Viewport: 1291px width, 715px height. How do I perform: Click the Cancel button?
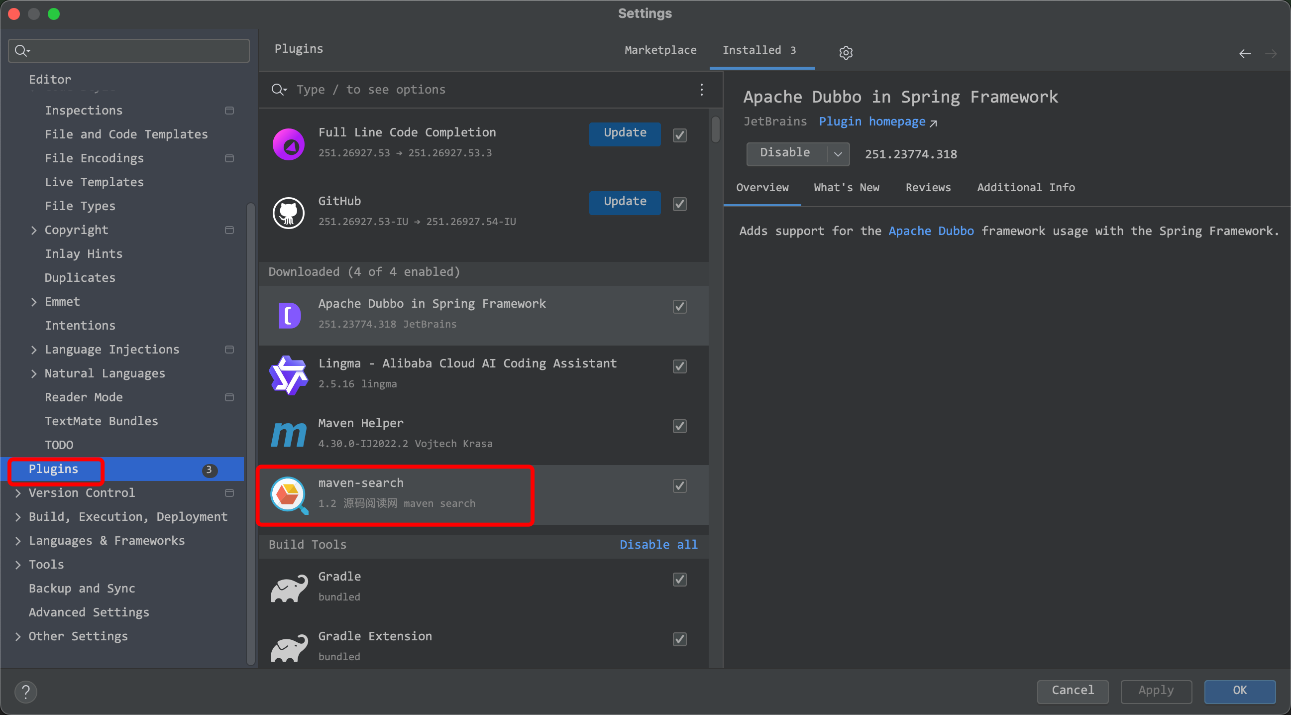coord(1073,691)
